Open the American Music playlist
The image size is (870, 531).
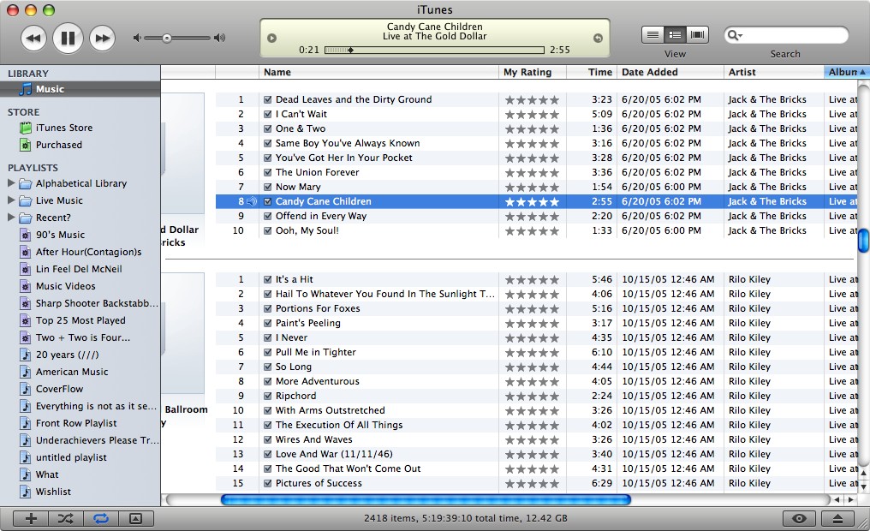[x=72, y=372]
